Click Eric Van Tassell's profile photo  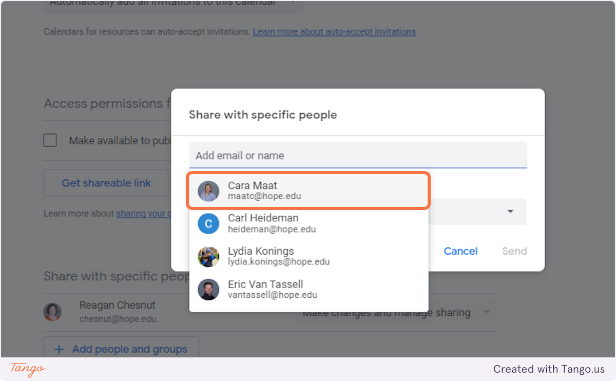tap(208, 290)
